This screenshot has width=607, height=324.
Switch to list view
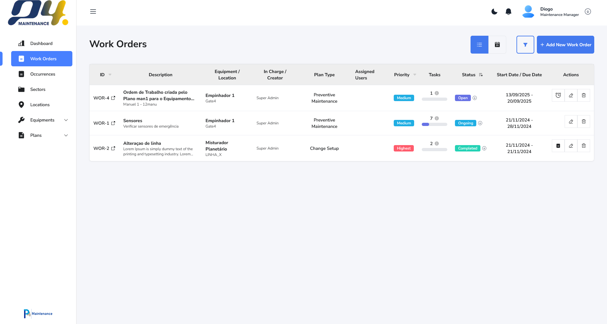pos(479,45)
